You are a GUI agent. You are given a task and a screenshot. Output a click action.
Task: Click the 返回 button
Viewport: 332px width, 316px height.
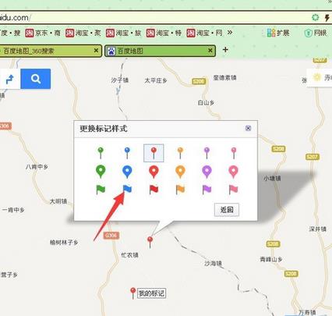[227, 210]
